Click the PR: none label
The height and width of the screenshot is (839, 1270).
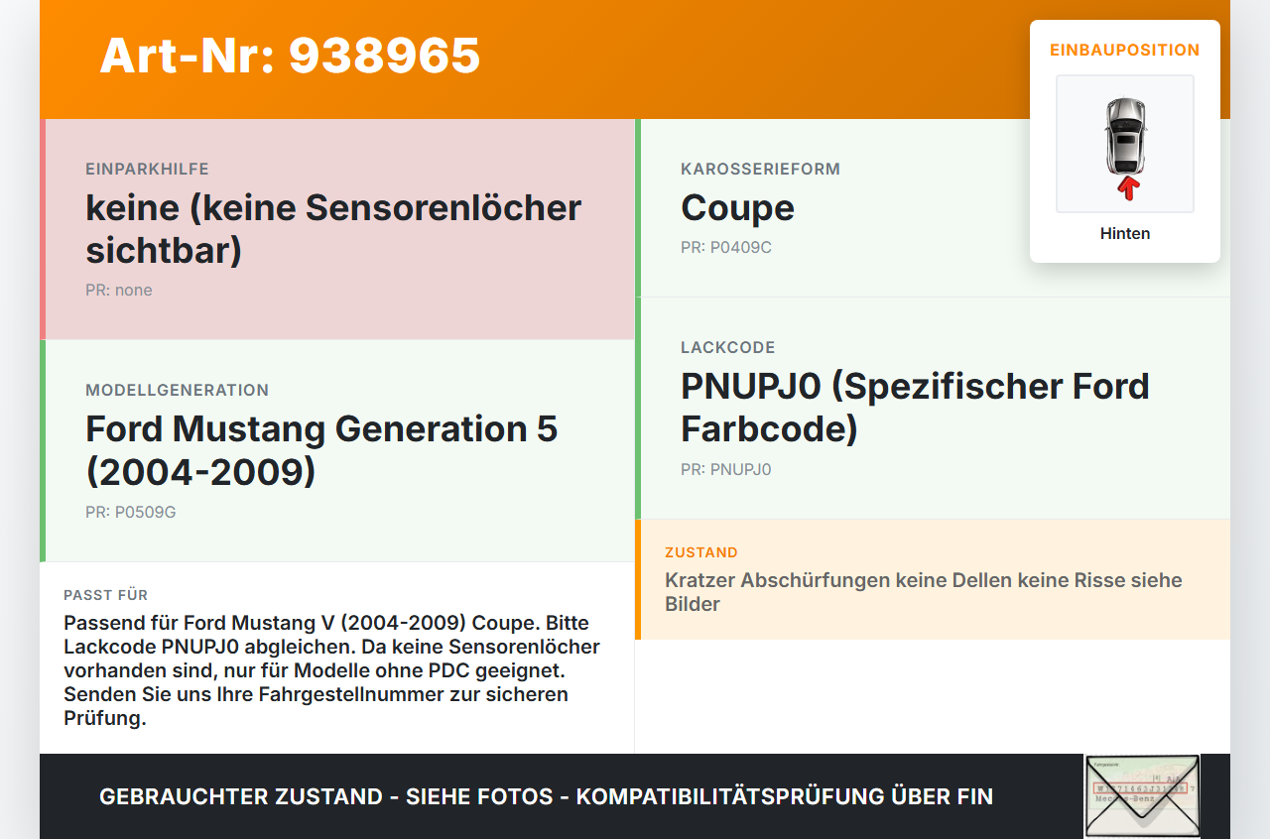click(119, 290)
